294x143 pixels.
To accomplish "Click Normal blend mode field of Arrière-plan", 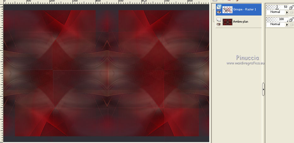I will coord(275,24).
